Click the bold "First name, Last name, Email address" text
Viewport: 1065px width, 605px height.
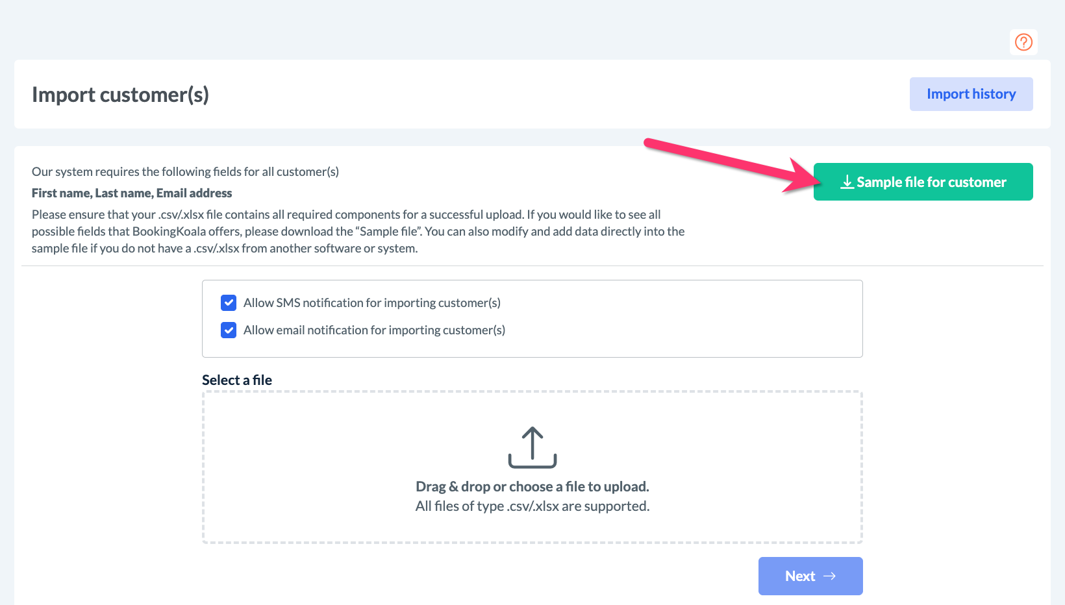pos(132,193)
